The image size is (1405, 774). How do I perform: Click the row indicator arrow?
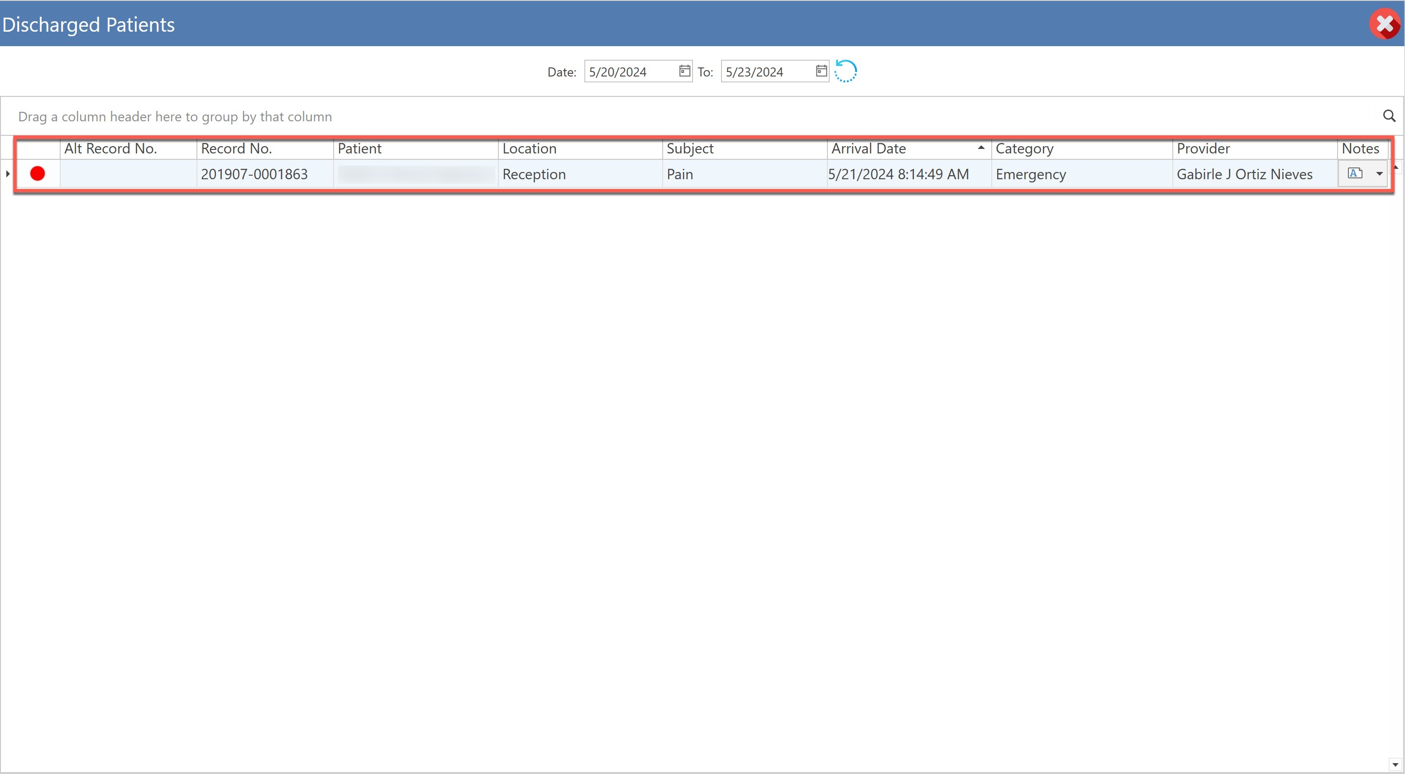click(x=8, y=174)
